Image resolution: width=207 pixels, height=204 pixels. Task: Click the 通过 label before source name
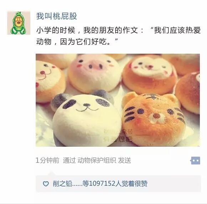click(69, 160)
